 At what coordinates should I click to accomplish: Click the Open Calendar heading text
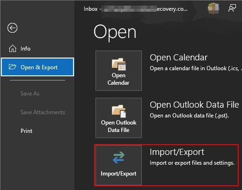tap(179, 58)
